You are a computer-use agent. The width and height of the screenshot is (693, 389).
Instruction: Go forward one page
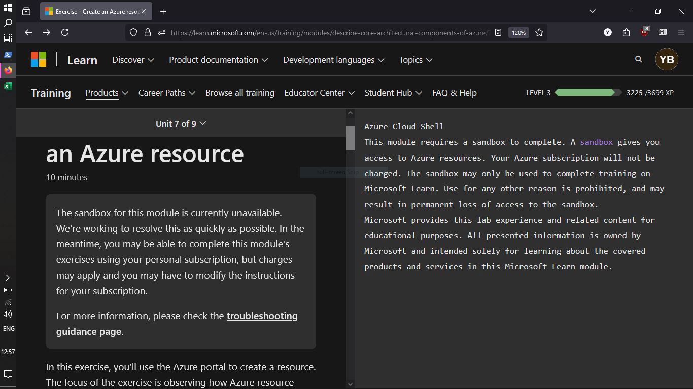coord(47,32)
